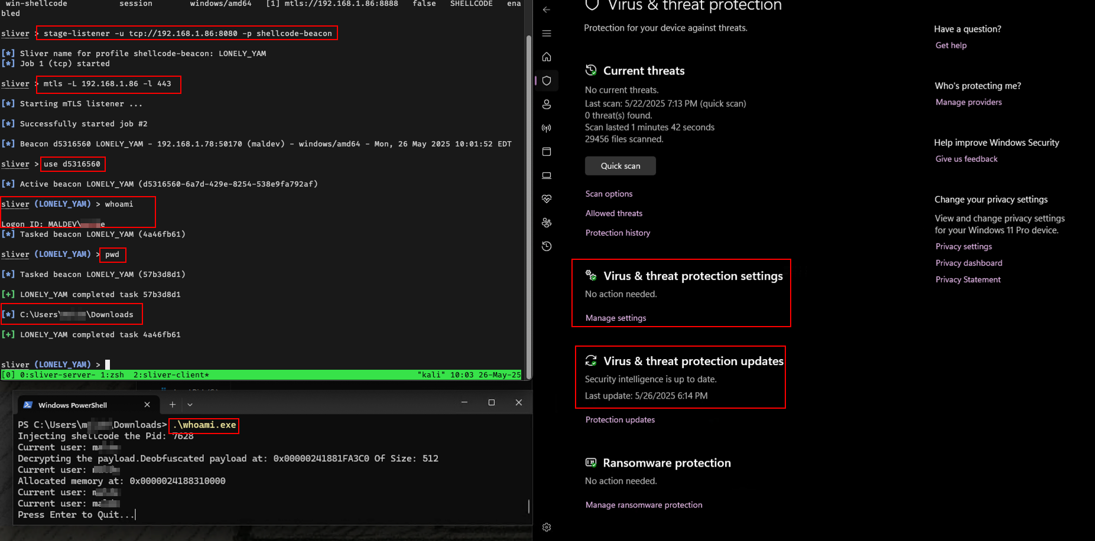Click the 'Allocated memory at: 0x0000024188310000' line

(x=122, y=481)
